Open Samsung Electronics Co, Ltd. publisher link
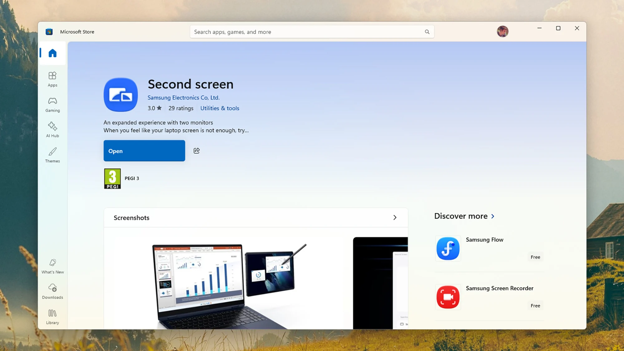 click(x=183, y=98)
